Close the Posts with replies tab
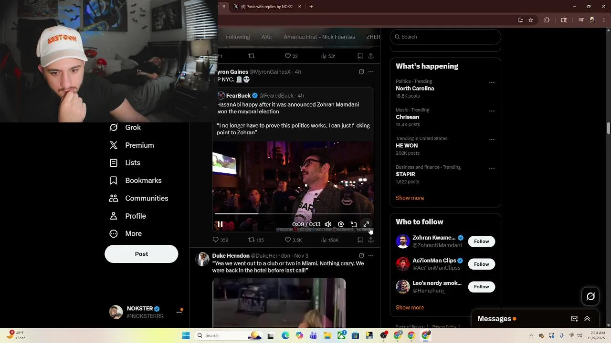Screen dimensions: 611x343 300,7
